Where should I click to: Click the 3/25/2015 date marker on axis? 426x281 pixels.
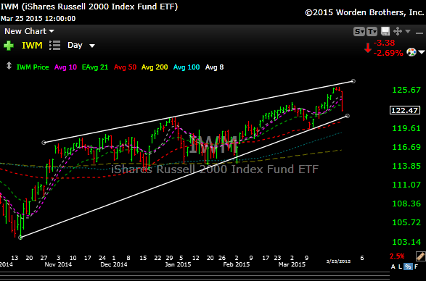click(338, 261)
